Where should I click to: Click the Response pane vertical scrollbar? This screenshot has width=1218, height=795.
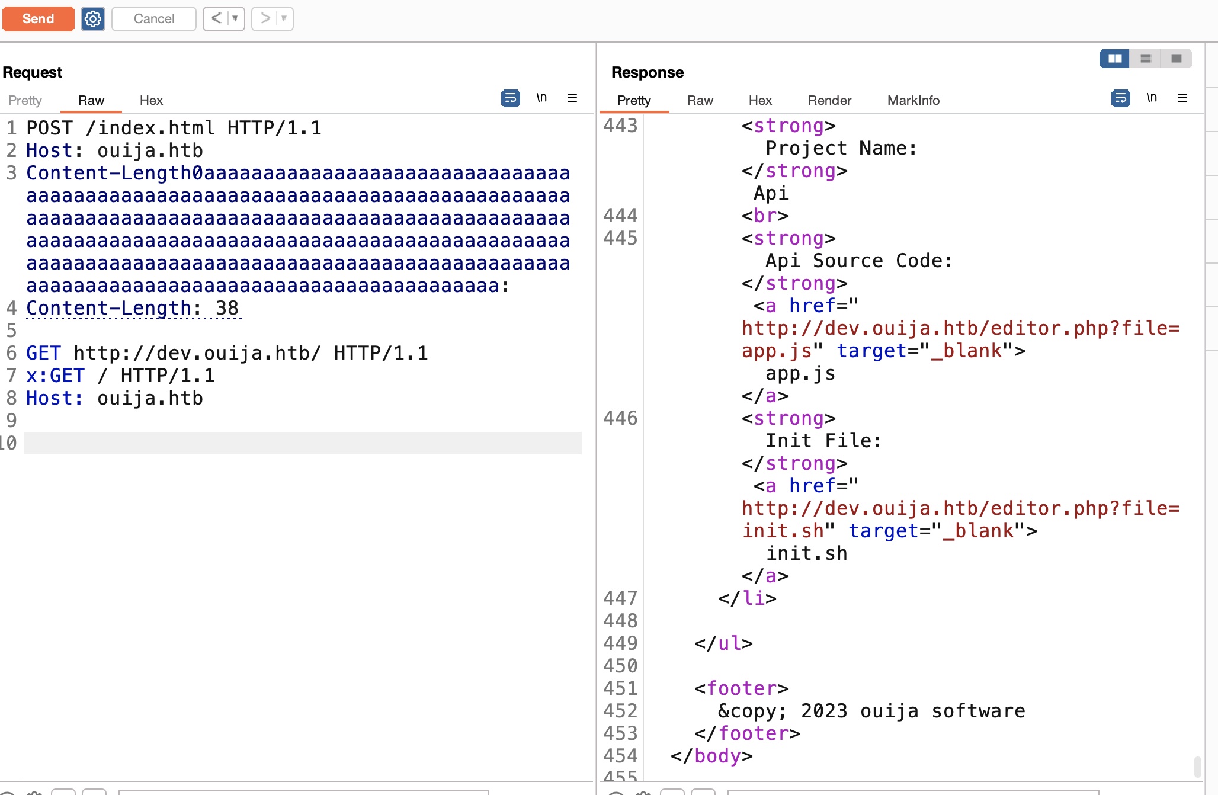coord(1197,766)
